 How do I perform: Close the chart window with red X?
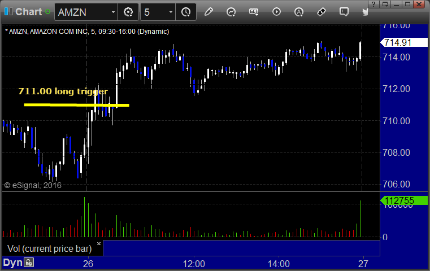tap(419, 4)
